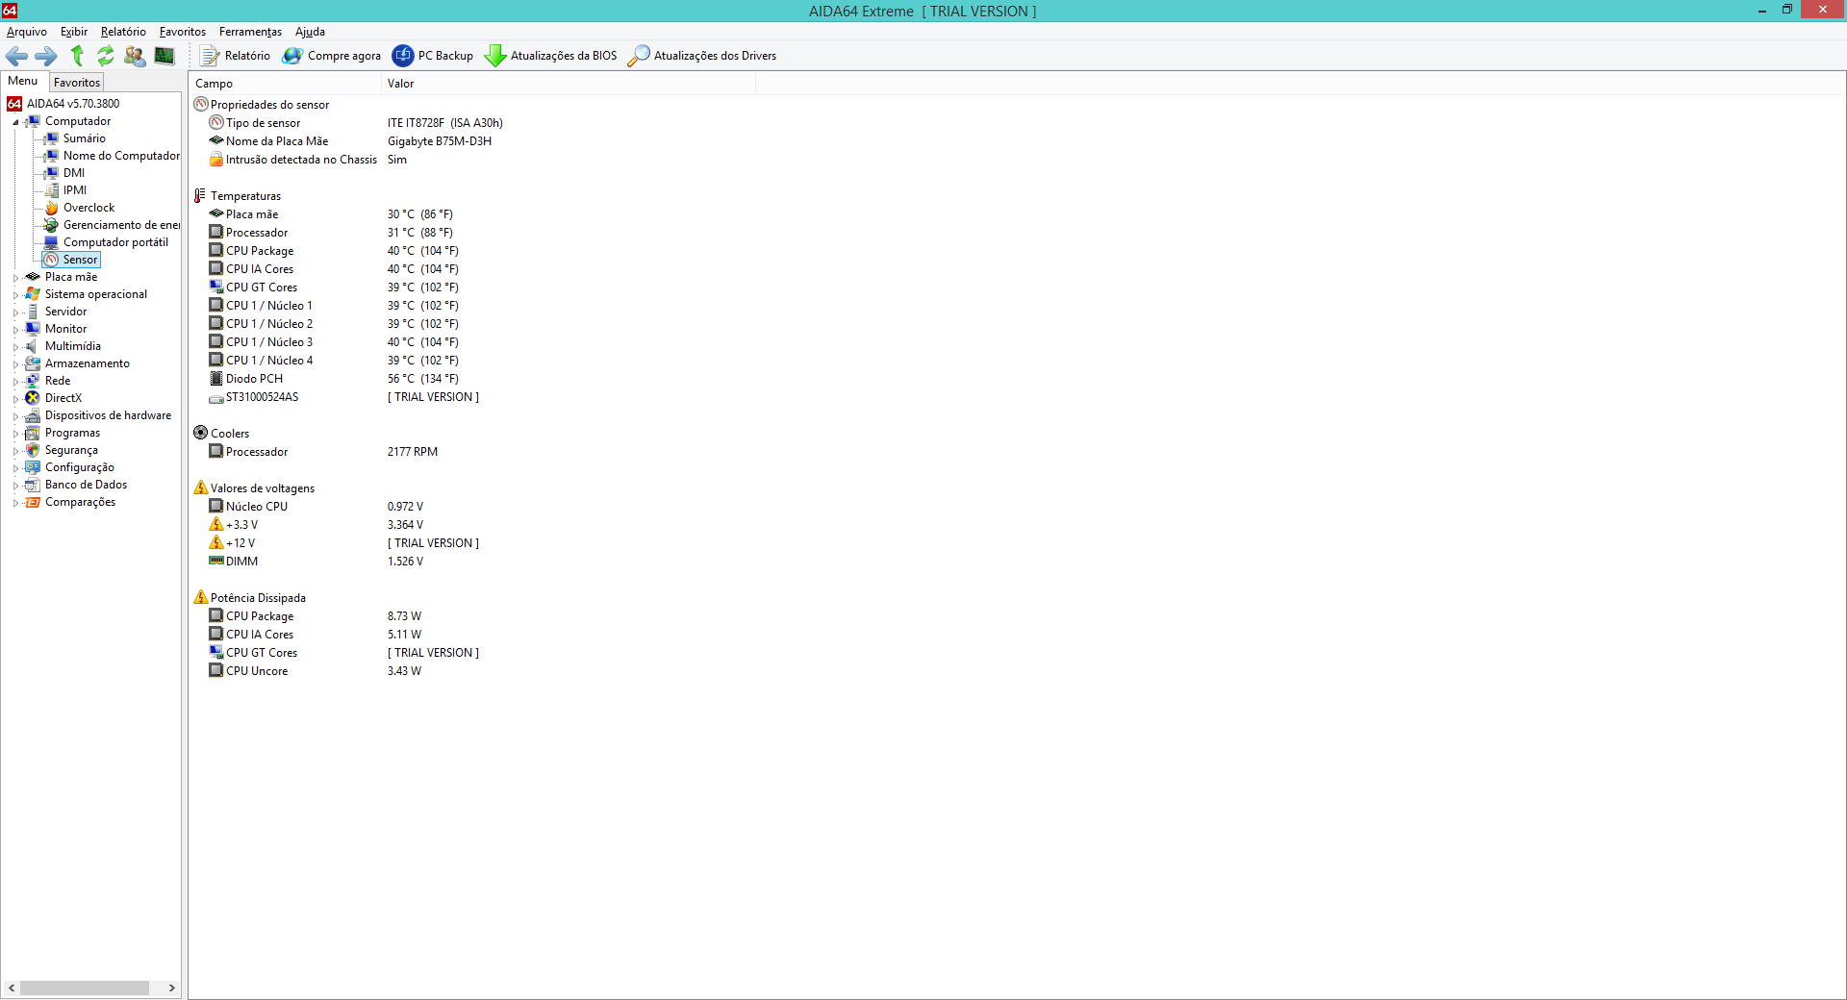Select the Núcleo CPU voltage row
Image resolution: width=1847 pixels, height=1000 pixels.
coord(316,507)
